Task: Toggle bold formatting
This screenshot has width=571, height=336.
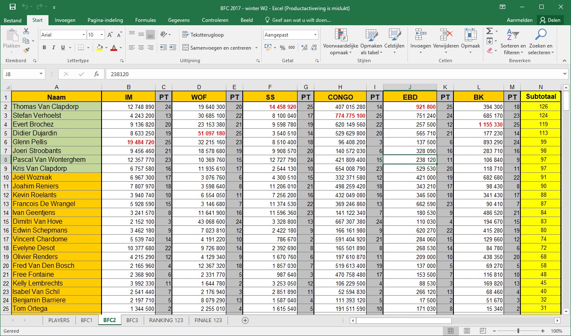Action: tap(44, 48)
